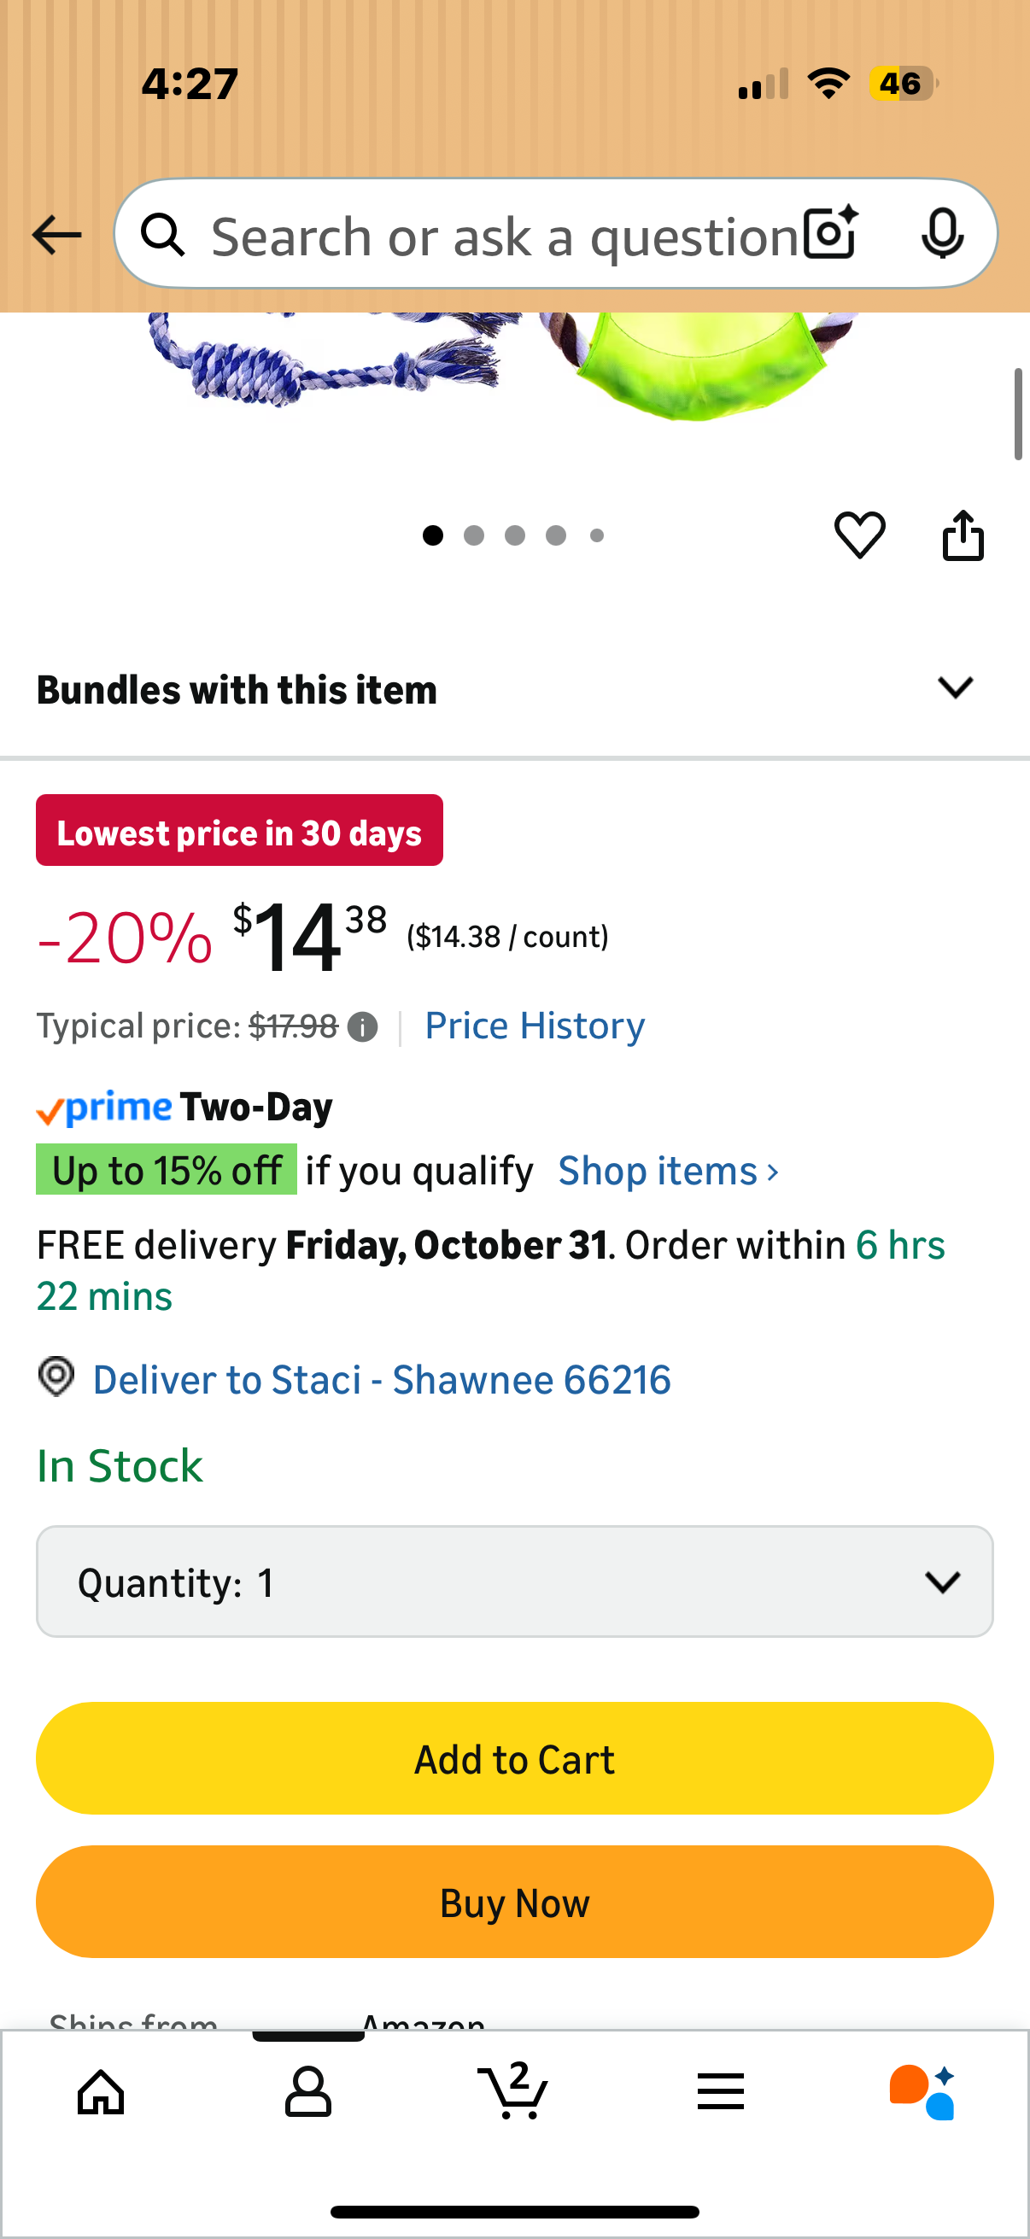The image size is (1030, 2239).
Task: Open Price History
Action: (x=534, y=1026)
